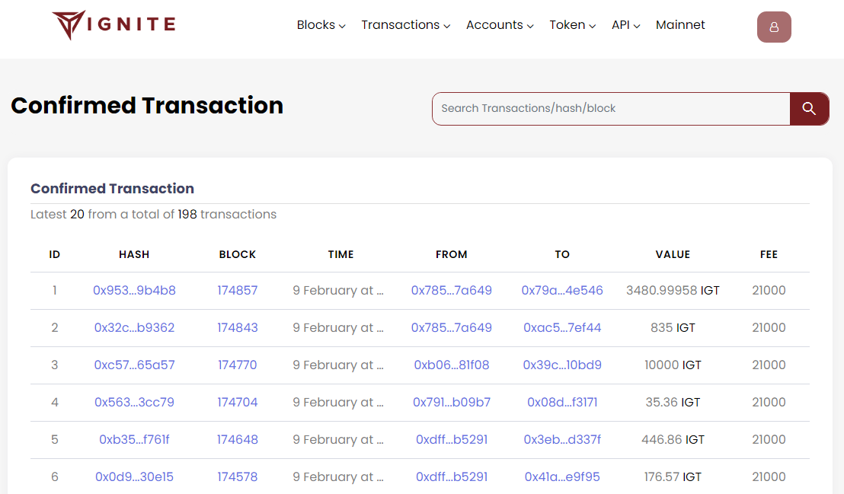The height and width of the screenshot is (494, 844).
Task: Open transaction hash 0xb35...f761f
Action: tap(134, 440)
